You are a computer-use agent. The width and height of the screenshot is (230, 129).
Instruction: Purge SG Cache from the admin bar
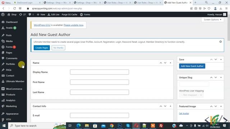click(x=69, y=14)
